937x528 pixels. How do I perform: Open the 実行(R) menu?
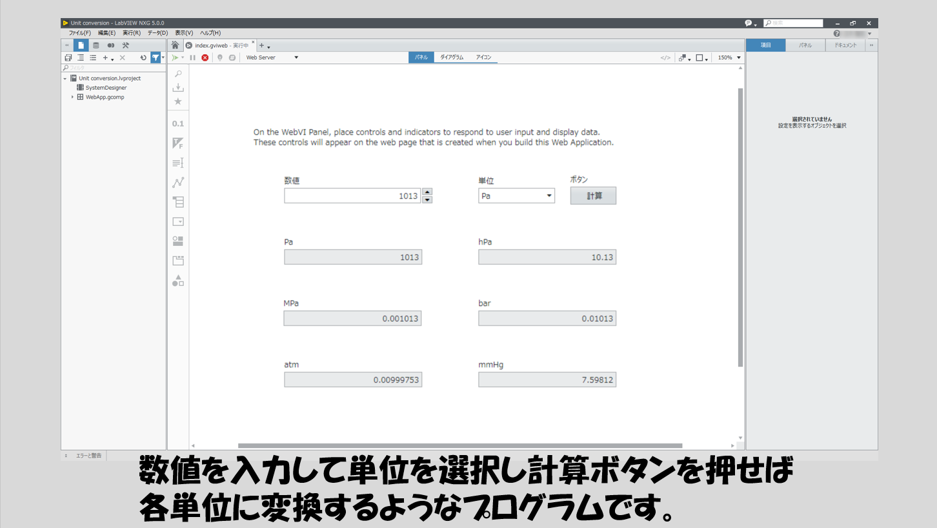pos(132,33)
